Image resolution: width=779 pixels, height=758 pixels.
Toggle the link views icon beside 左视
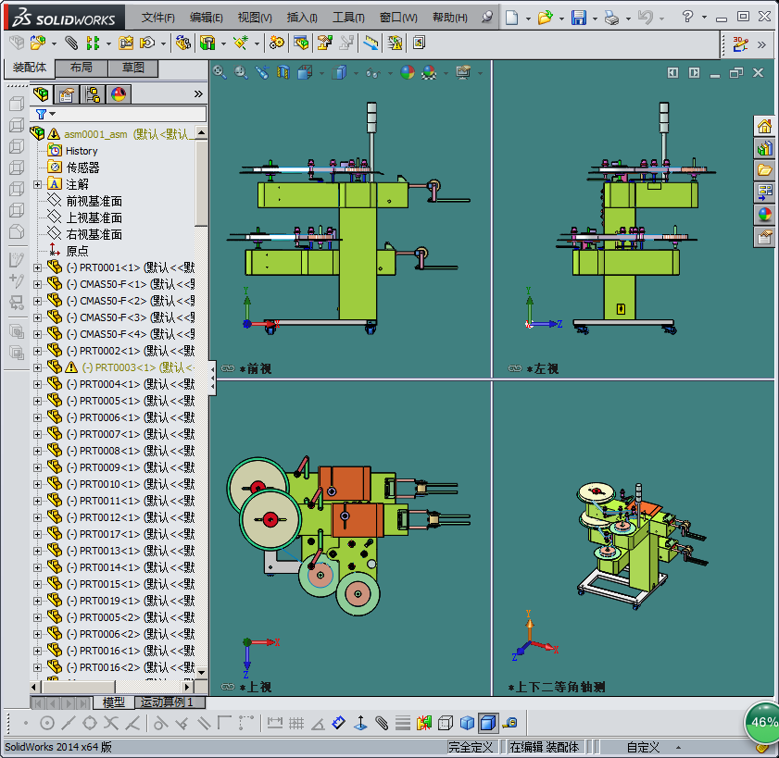click(515, 368)
